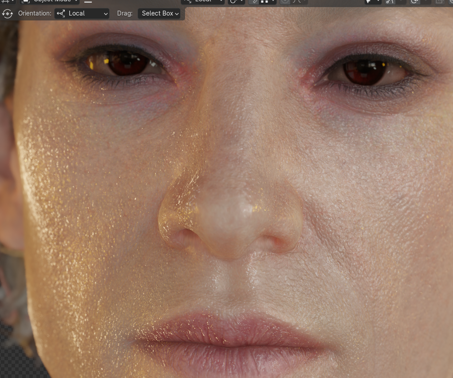Open the Orientation dropdown set to Local

point(82,14)
